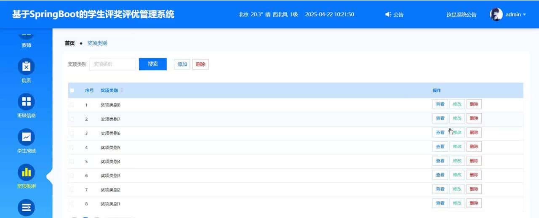Image resolution: width=539 pixels, height=218 pixels.
Task: Tick the checkbox for 奖项类别7 row
Action: click(72, 119)
